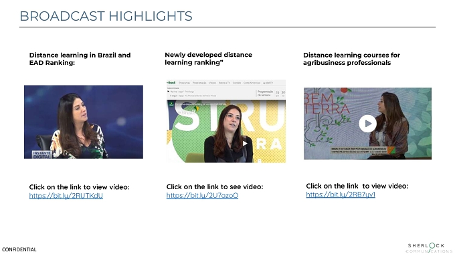Click Programação da semana in the schedule bar
The width and height of the screenshot is (455, 256).
(265, 93)
